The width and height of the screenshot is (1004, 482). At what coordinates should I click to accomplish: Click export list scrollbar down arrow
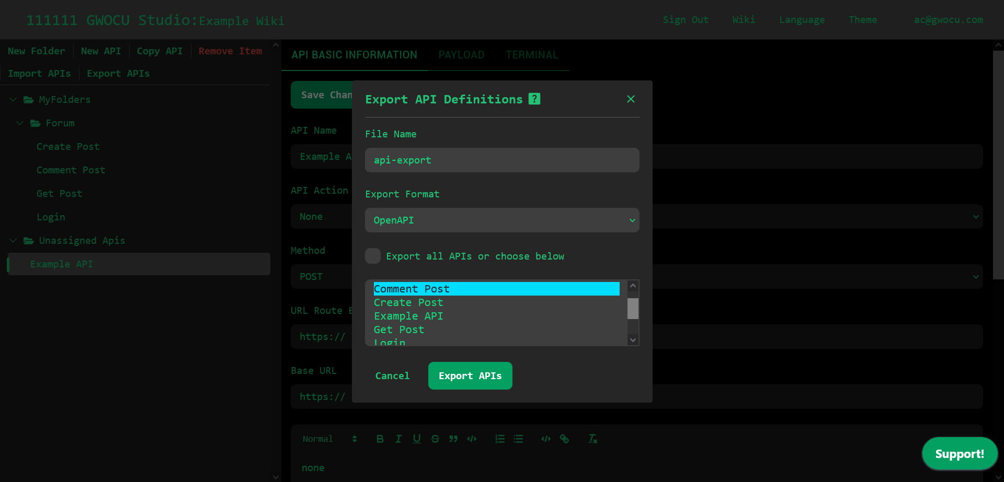pyautogui.click(x=633, y=340)
